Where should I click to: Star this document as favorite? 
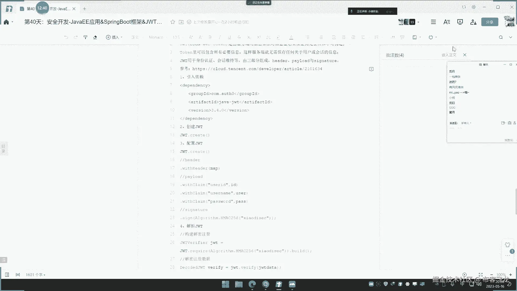pos(173,22)
